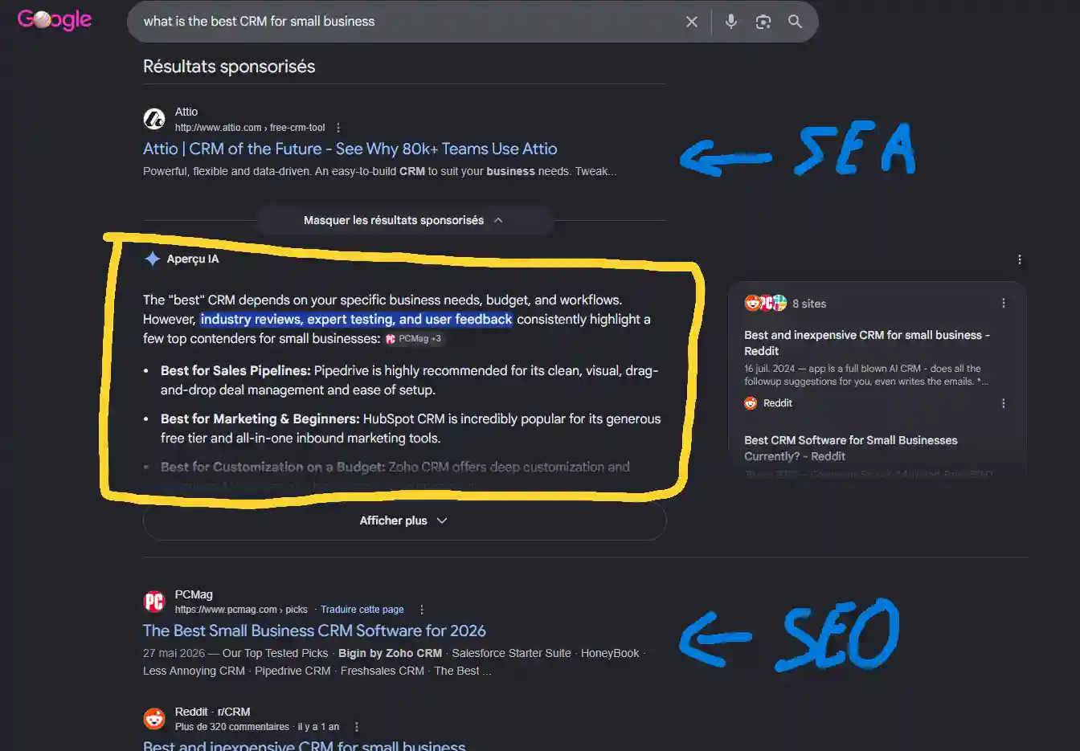The width and height of the screenshot is (1080, 751).
Task: Open three-dot menu beside 8 sites
Action: 1003,303
